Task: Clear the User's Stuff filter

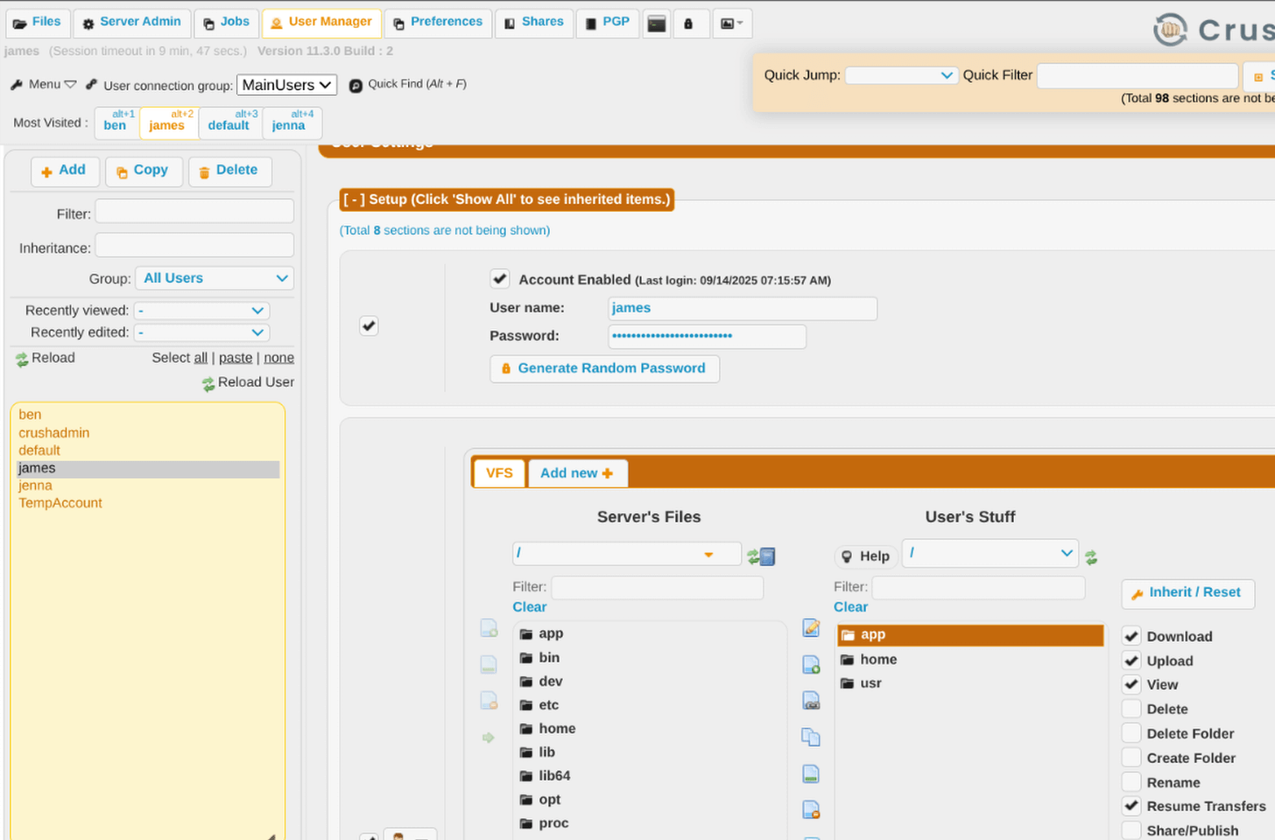Action: tap(850, 607)
